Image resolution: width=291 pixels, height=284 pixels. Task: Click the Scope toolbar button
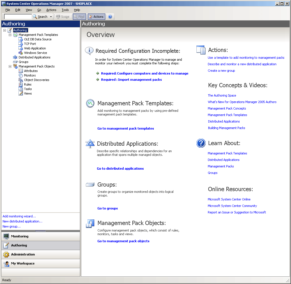click(63, 17)
